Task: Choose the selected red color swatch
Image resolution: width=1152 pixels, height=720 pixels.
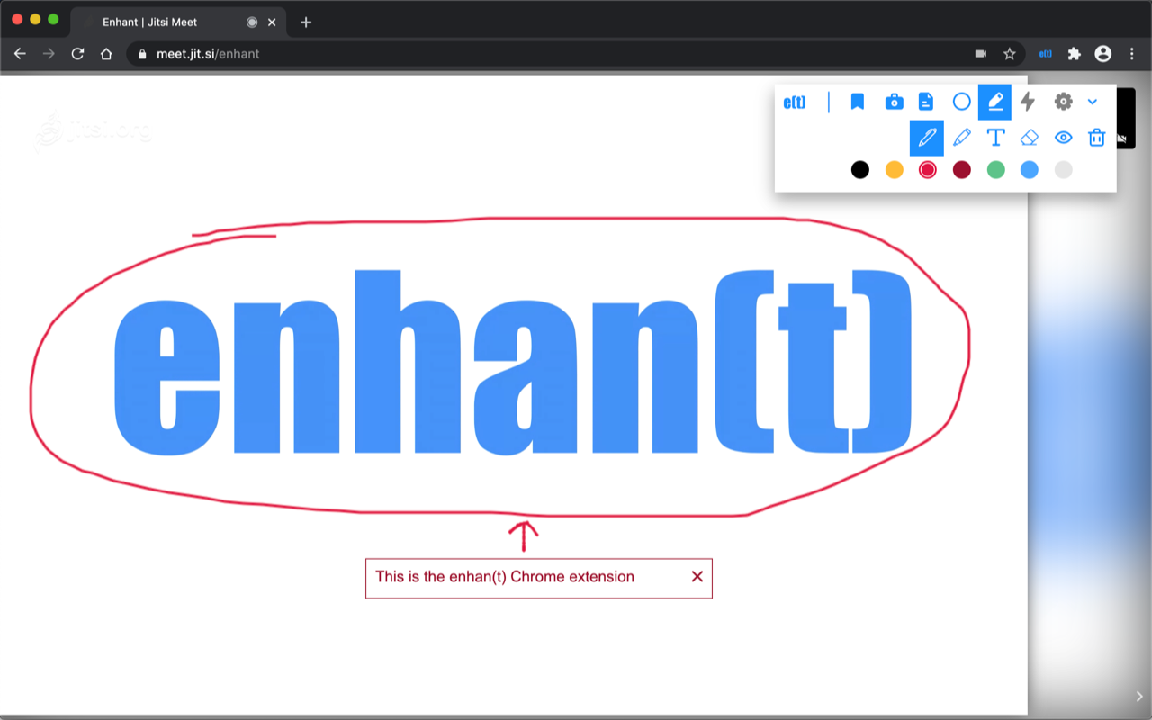Action: tap(928, 169)
